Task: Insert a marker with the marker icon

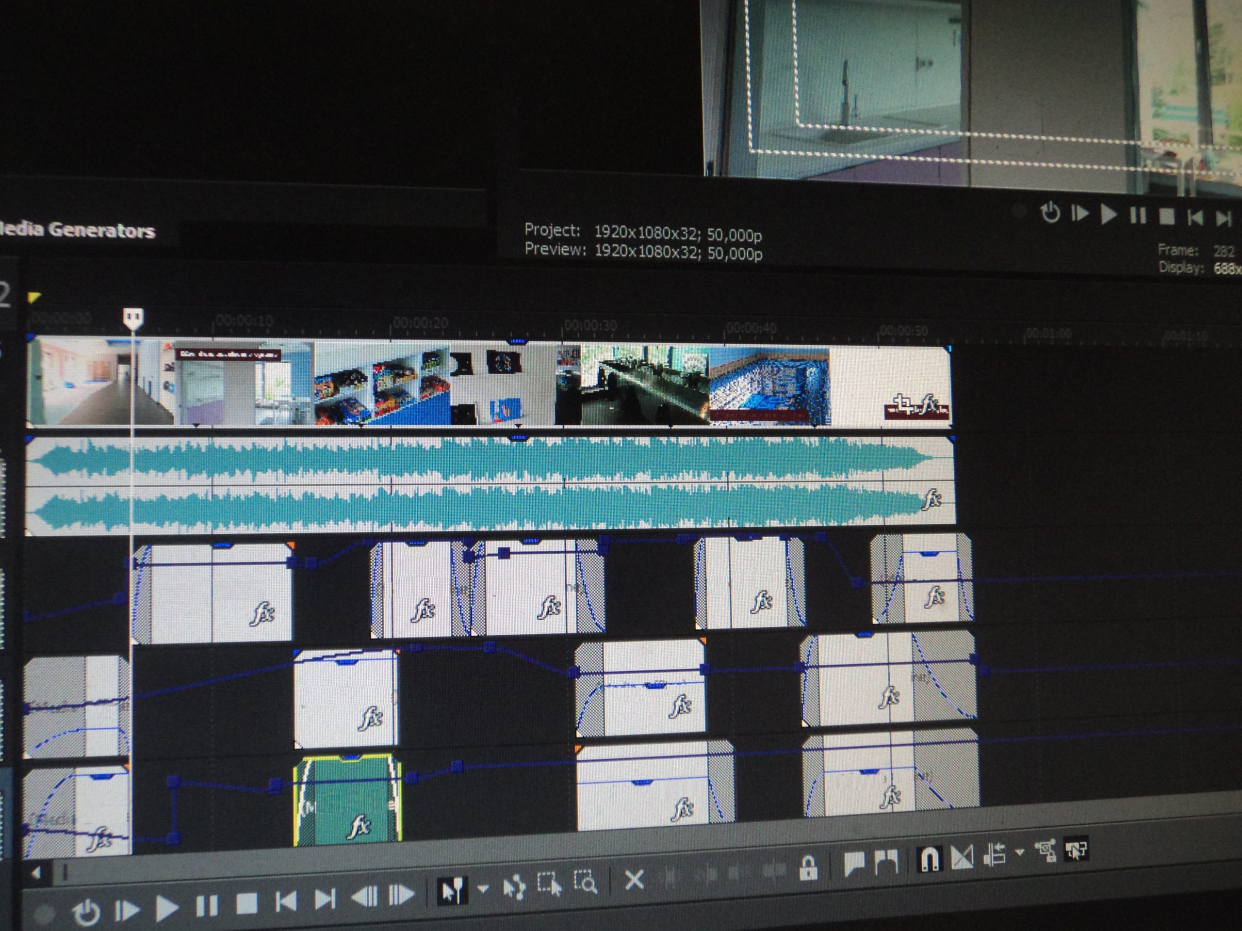Action: [x=854, y=864]
